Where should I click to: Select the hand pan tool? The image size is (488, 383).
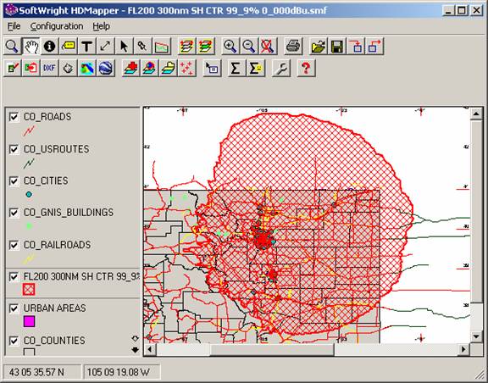click(30, 47)
